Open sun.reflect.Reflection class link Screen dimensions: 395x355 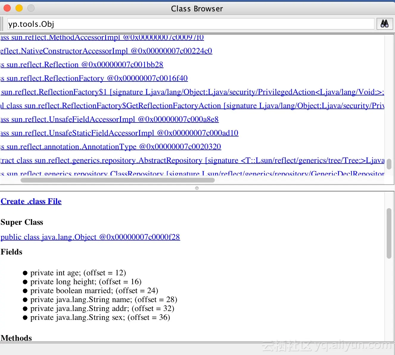coord(82,65)
